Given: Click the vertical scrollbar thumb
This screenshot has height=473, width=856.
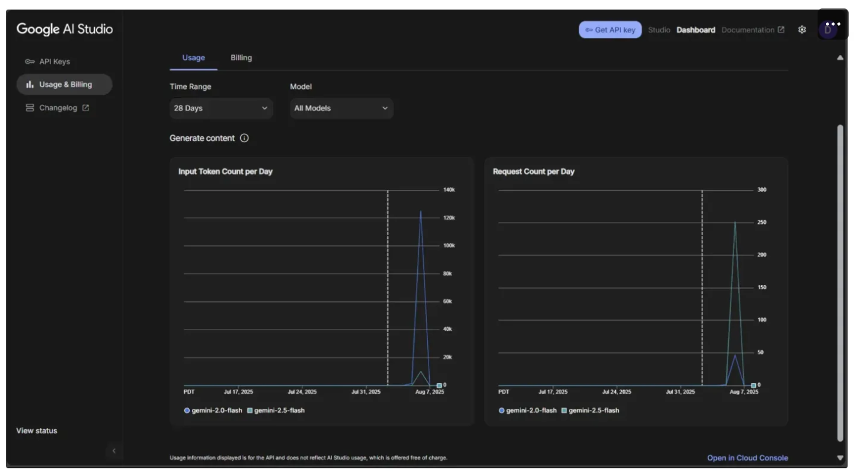Looking at the screenshot, I should [x=840, y=283].
